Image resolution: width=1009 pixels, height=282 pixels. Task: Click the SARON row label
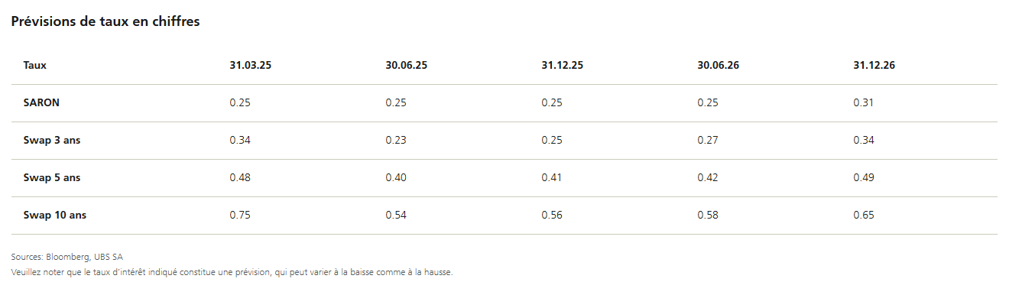(x=41, y=103)
